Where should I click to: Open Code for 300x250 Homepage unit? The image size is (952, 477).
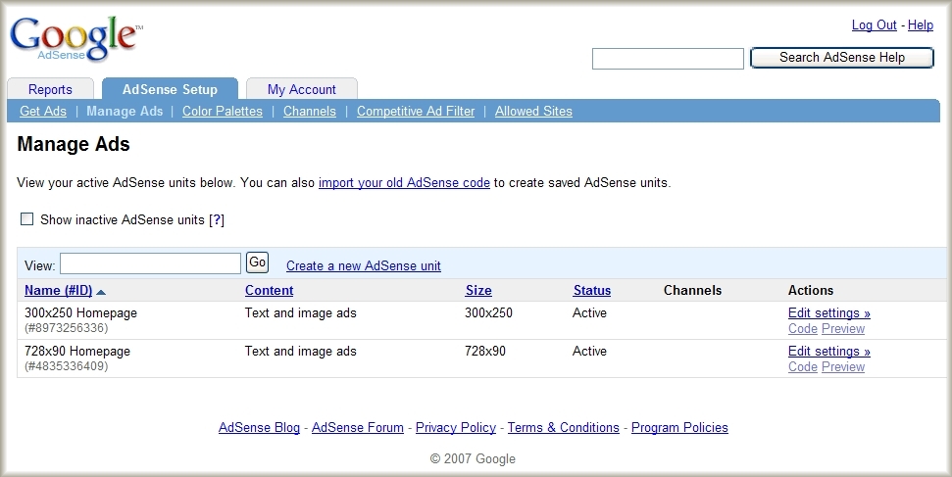coord(803,329)
